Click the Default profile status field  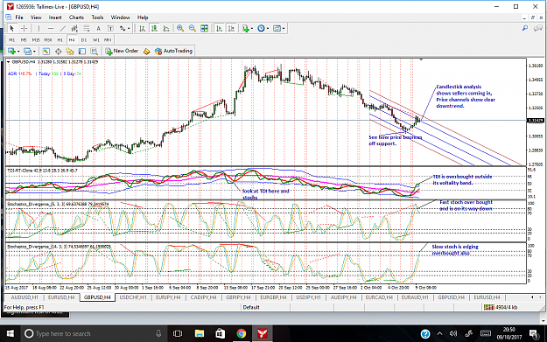pyautogui.click(x=266, y=307)
